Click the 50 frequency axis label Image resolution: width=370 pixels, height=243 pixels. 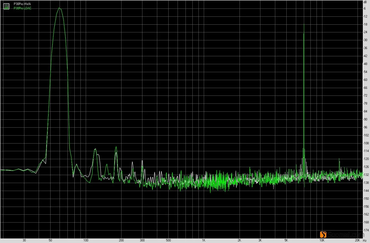pyautogui.click(x=50, y=240)
